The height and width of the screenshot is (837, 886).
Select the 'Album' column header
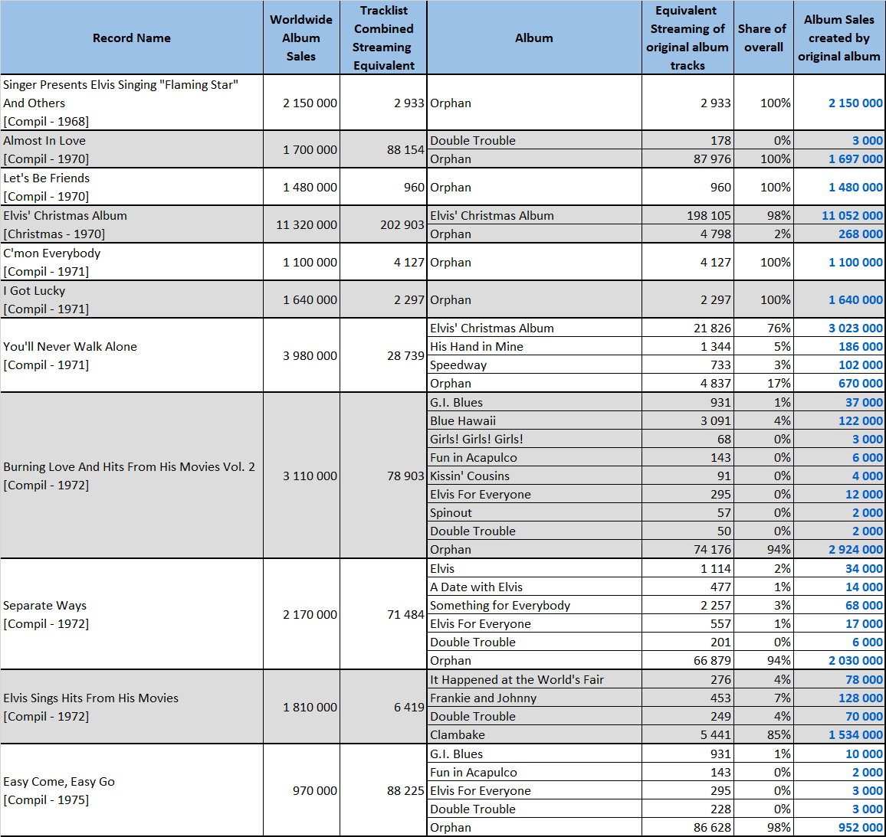click(534, 38)
